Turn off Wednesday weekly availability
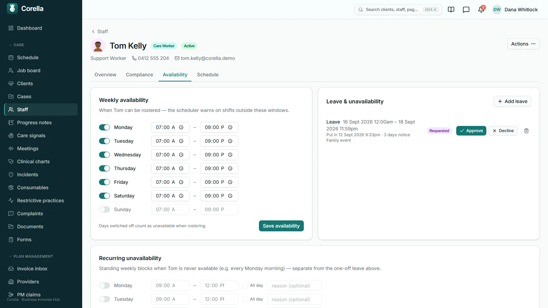548x308 pixels. pyautogui.click(x=104, y=155)
